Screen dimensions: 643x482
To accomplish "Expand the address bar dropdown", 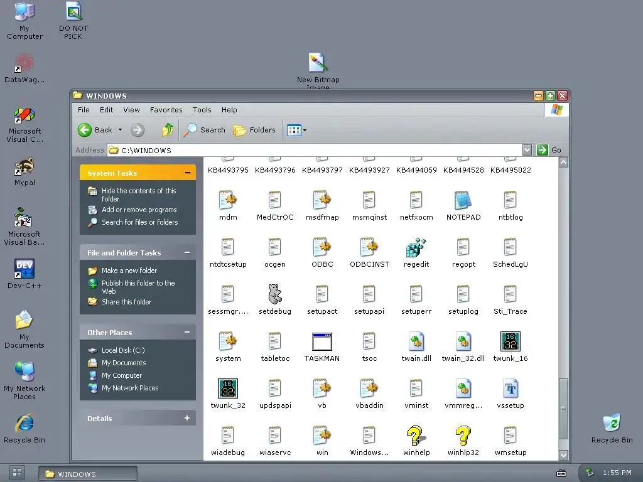I will [527, 150].
